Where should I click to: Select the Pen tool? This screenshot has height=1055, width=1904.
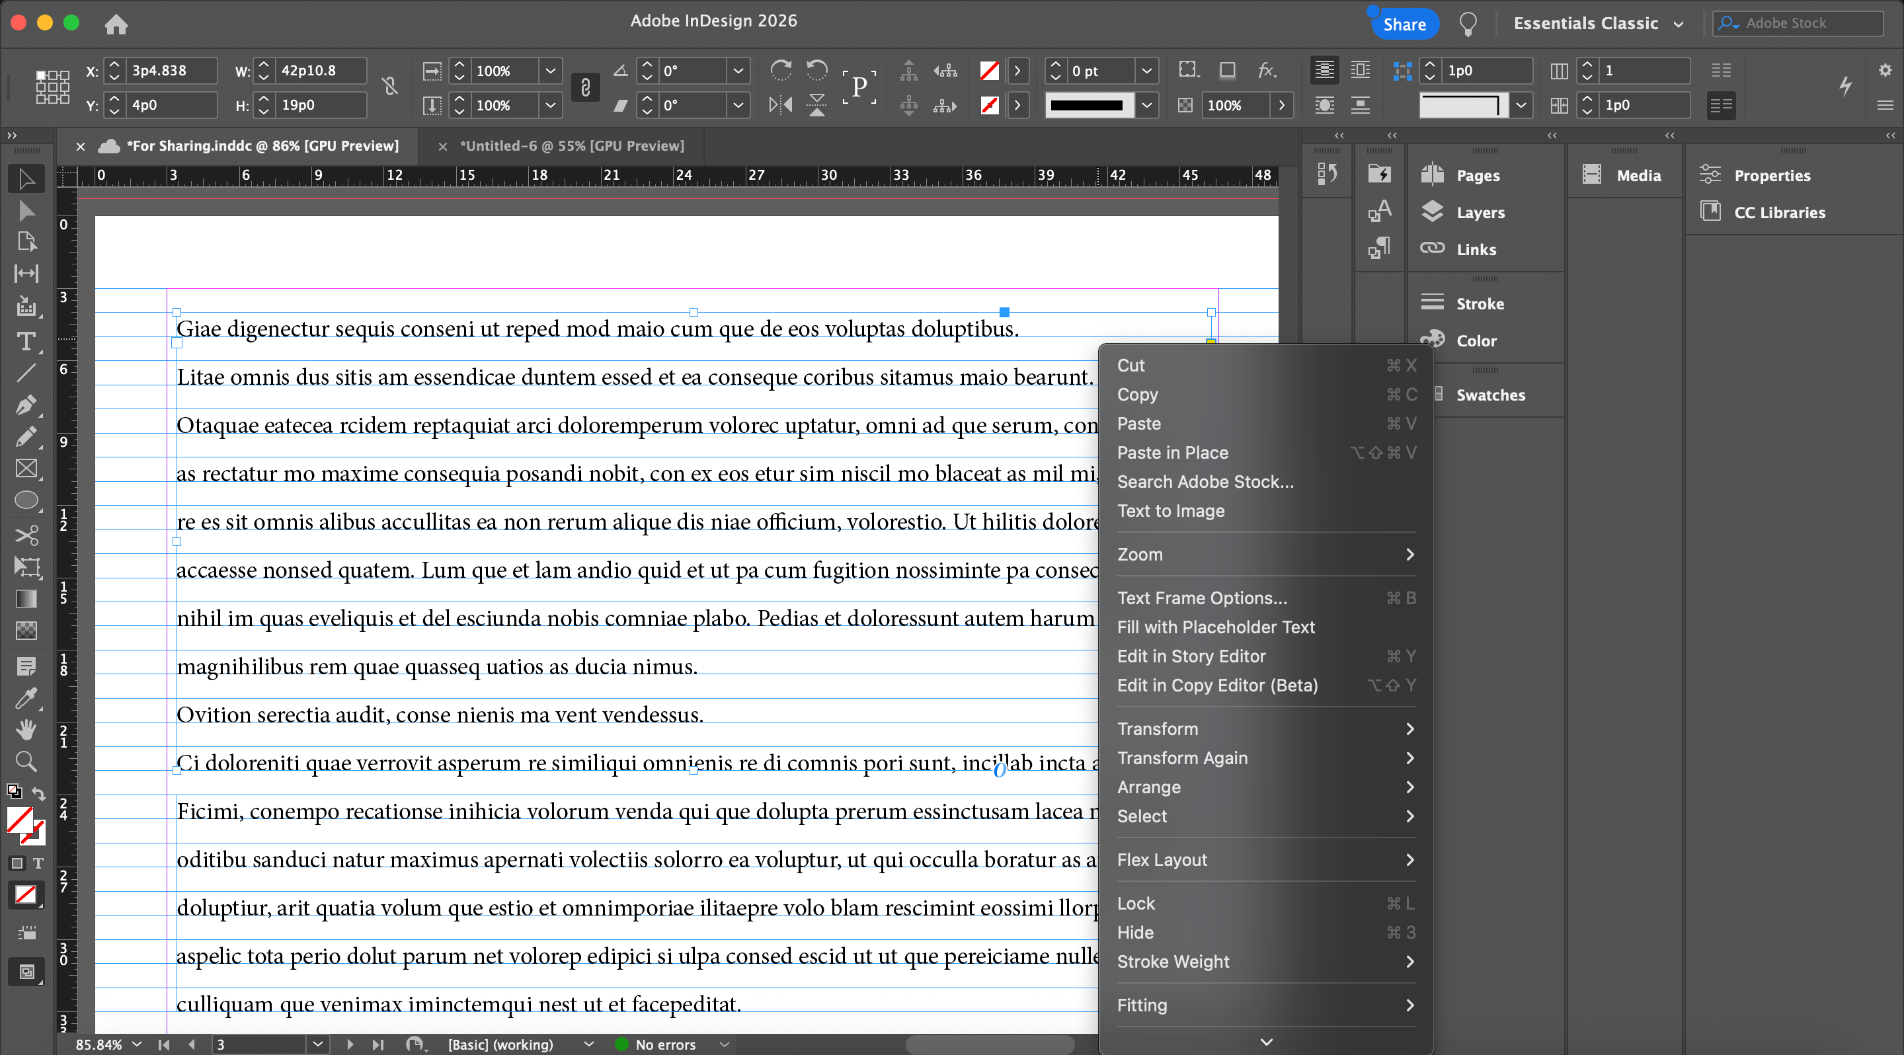(26, 405)
